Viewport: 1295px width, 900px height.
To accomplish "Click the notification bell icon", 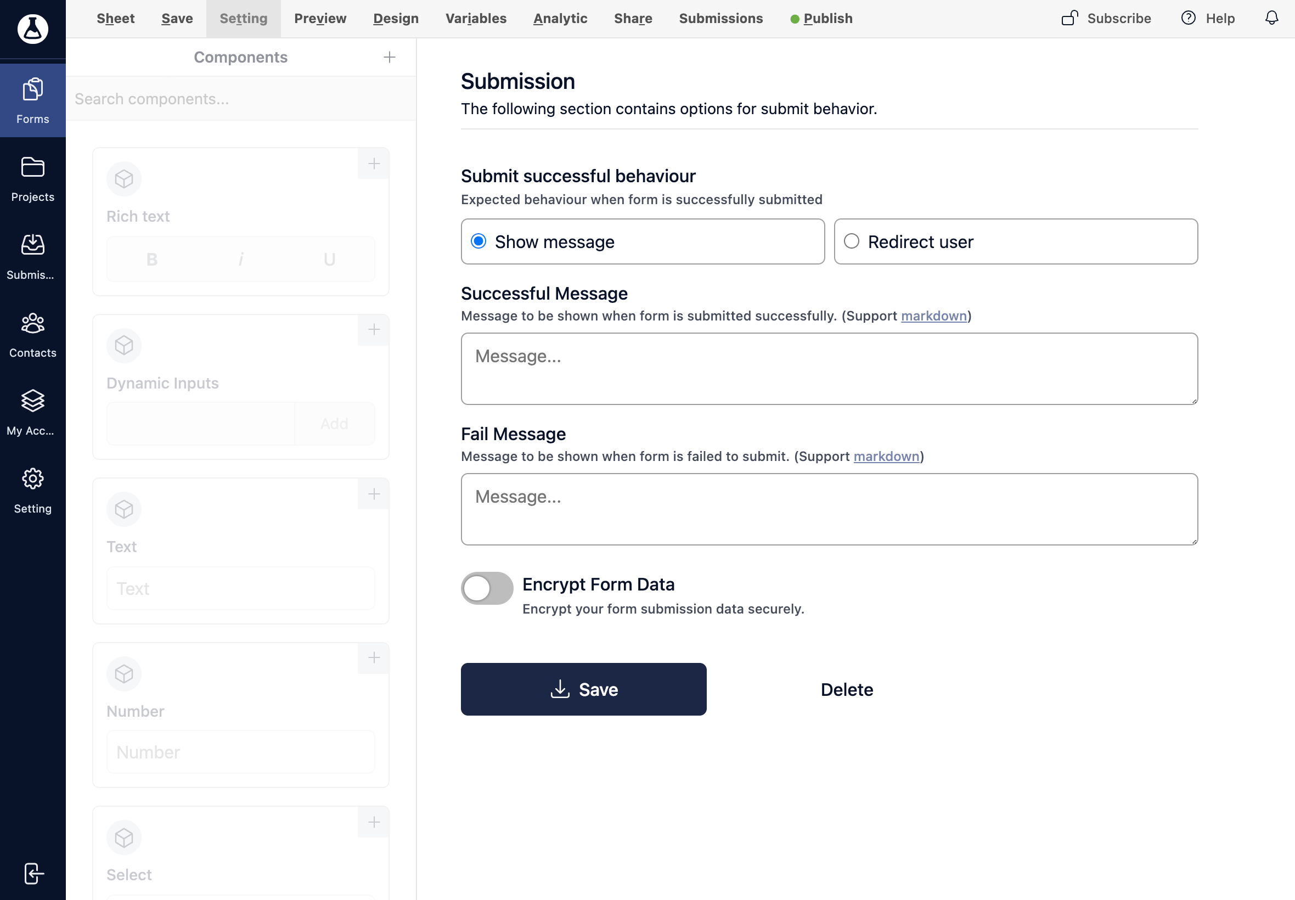I will tap(1271, 18).
